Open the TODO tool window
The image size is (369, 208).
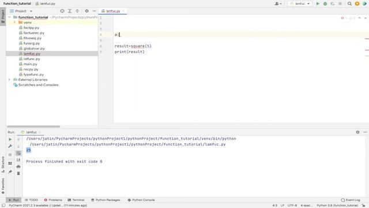[31, 200]
